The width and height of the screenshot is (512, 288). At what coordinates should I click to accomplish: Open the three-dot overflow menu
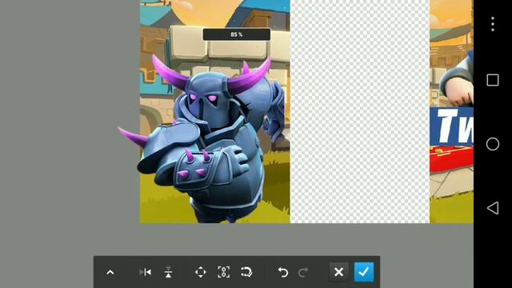(x=493, y=24)
